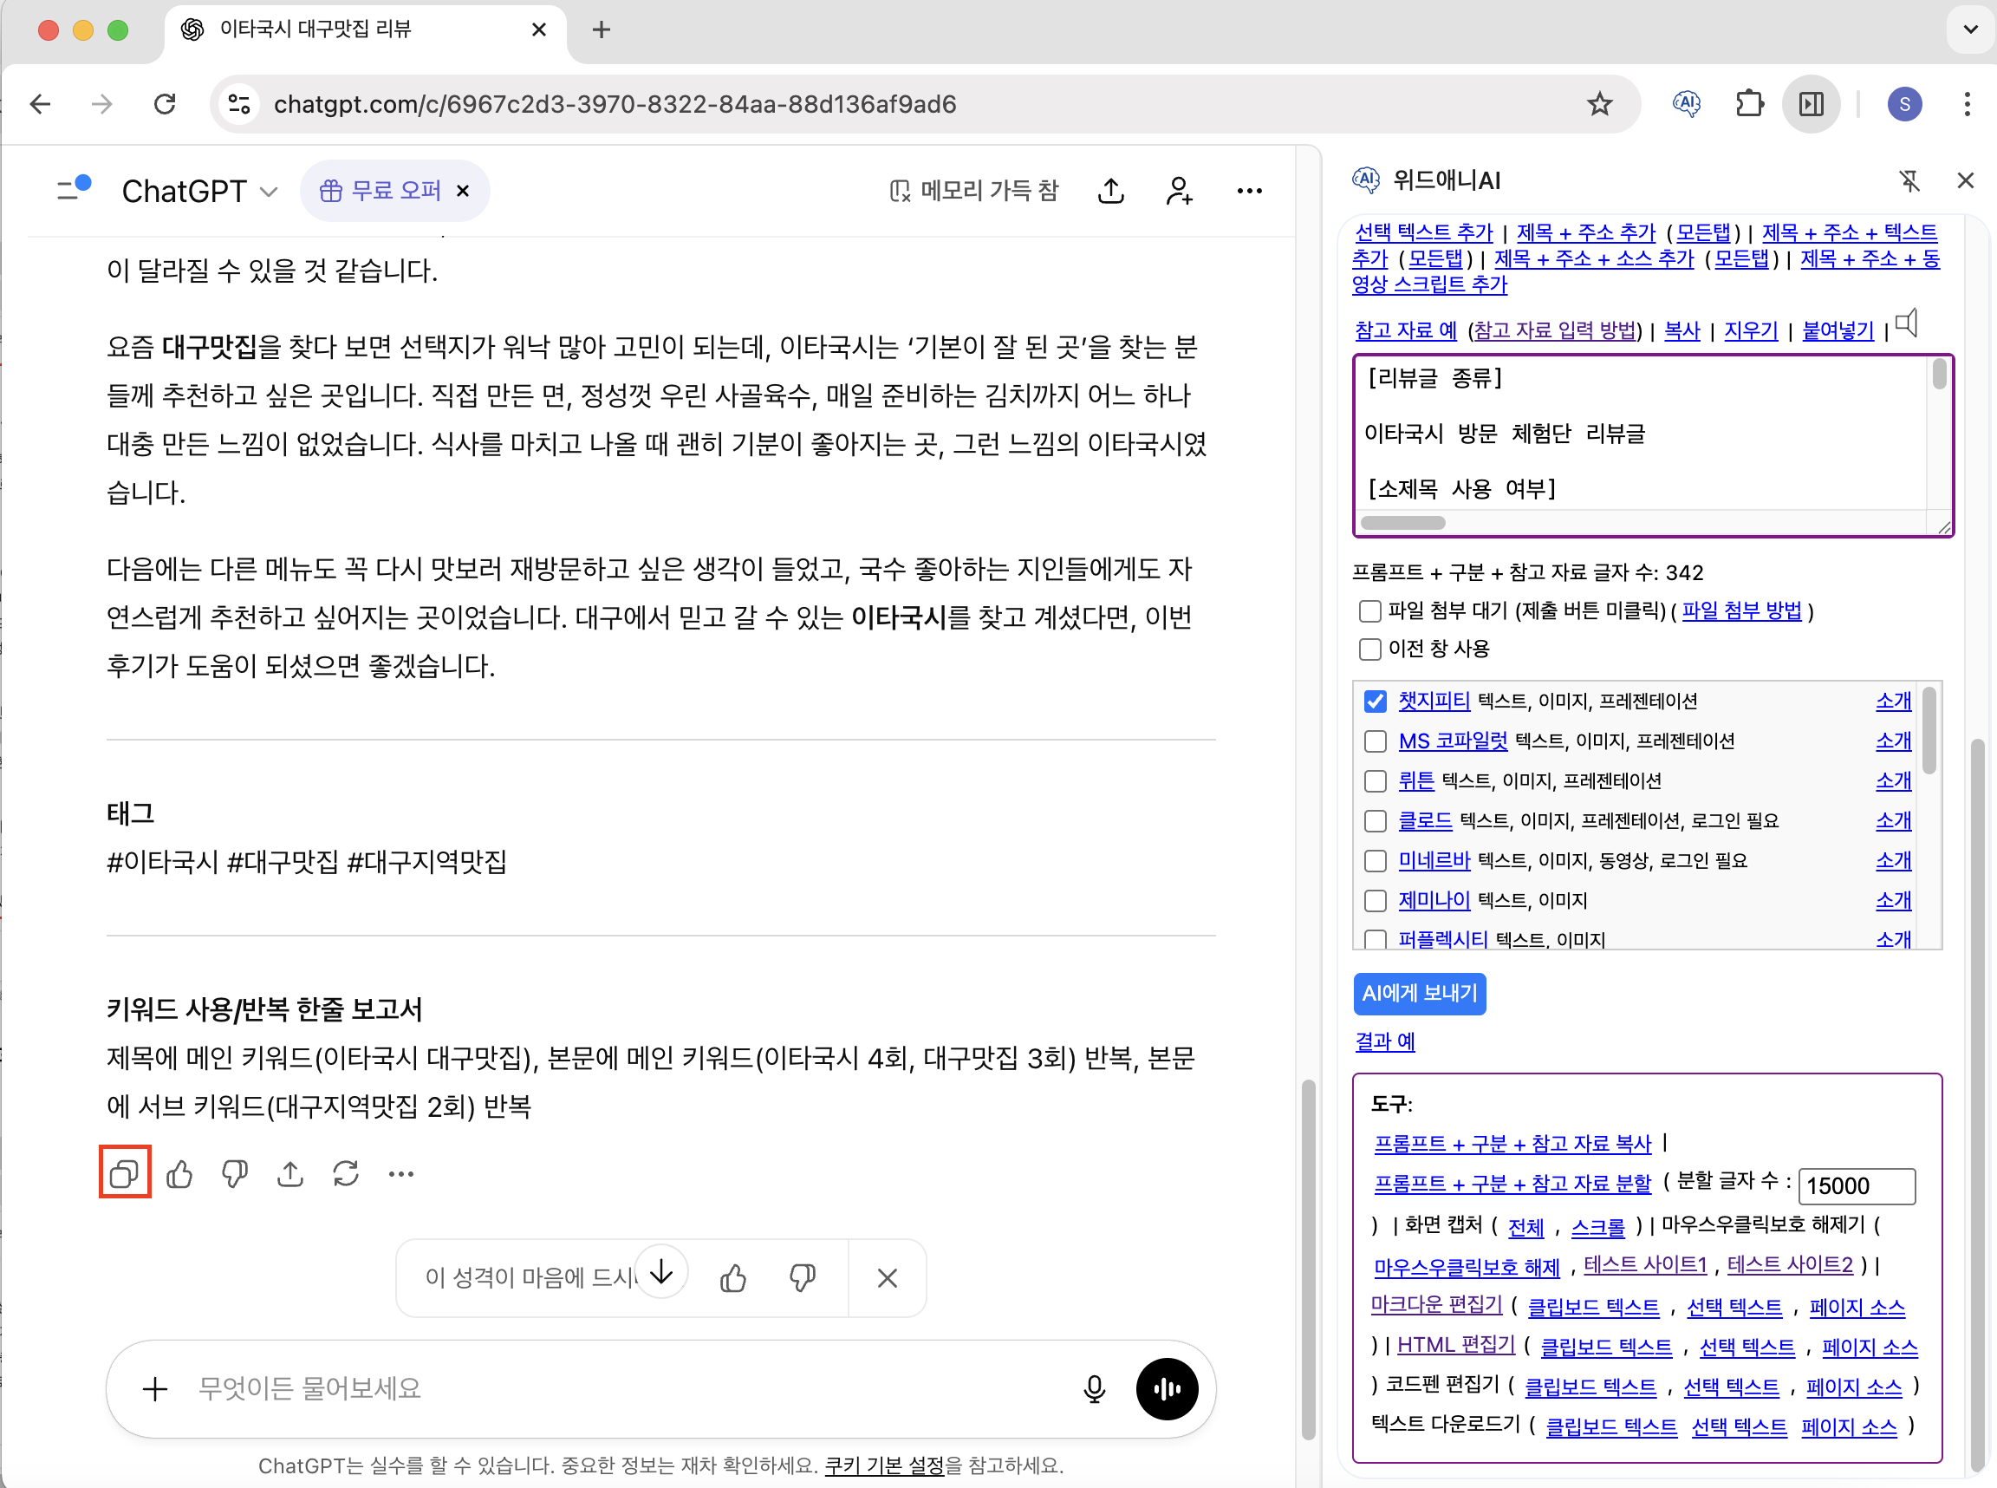Viewport: 1997px width, 1488px height.
Task: Open Chrome tab search dropdown arrow
Action: pyautogui.click(x=1970, y=29)
